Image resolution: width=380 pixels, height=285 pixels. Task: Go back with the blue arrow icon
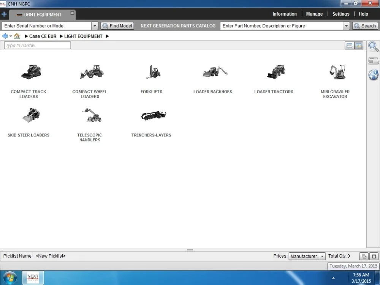[5, 36]
